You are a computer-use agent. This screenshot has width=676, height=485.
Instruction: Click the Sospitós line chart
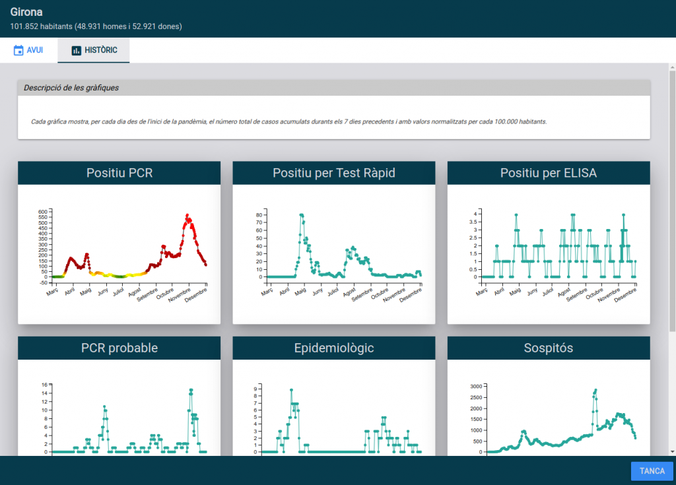click(554, 418)
